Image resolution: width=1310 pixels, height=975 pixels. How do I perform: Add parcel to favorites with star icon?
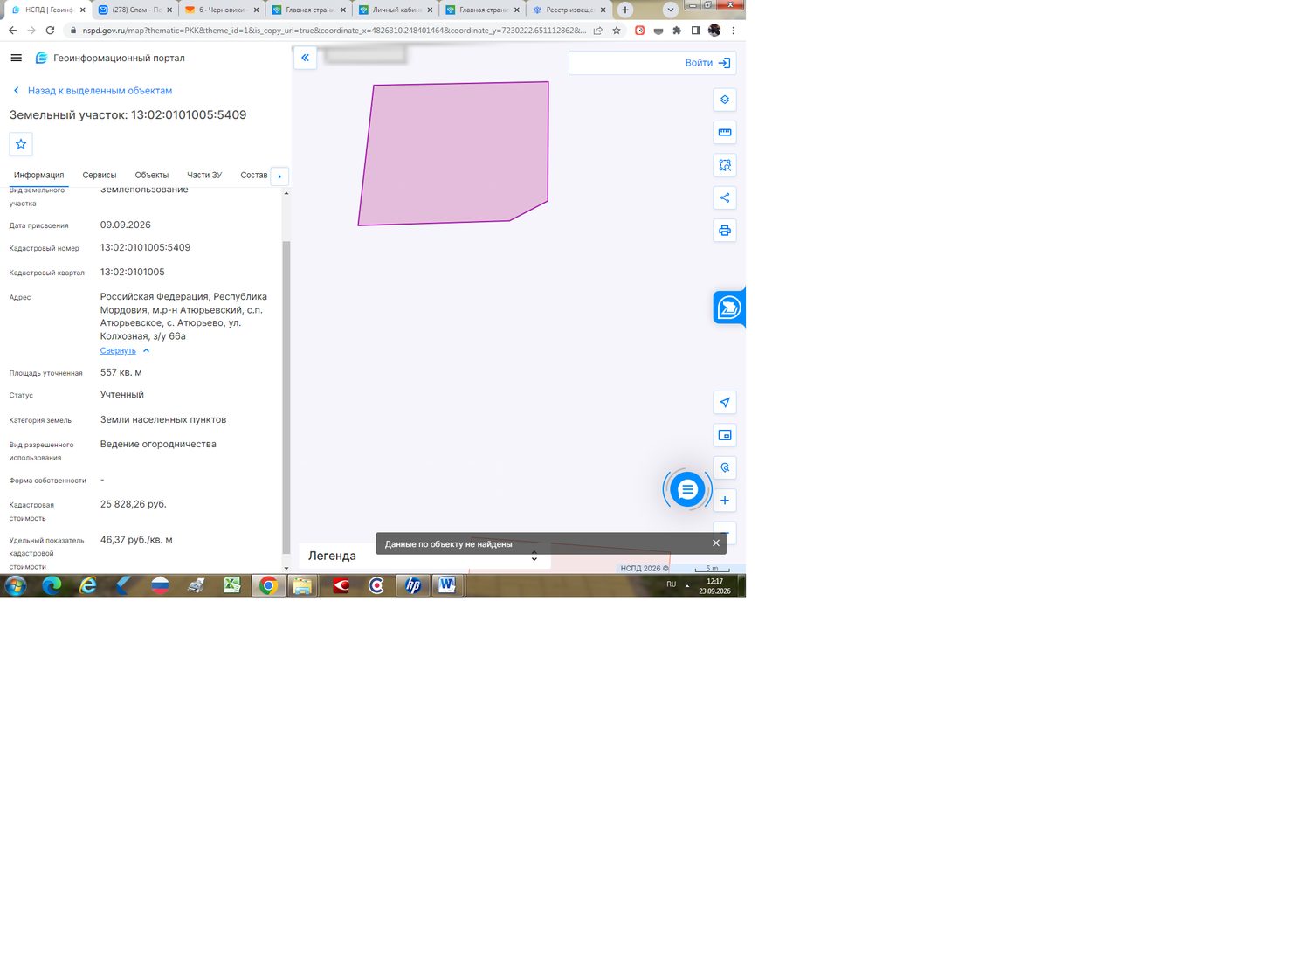coord(21,144)
